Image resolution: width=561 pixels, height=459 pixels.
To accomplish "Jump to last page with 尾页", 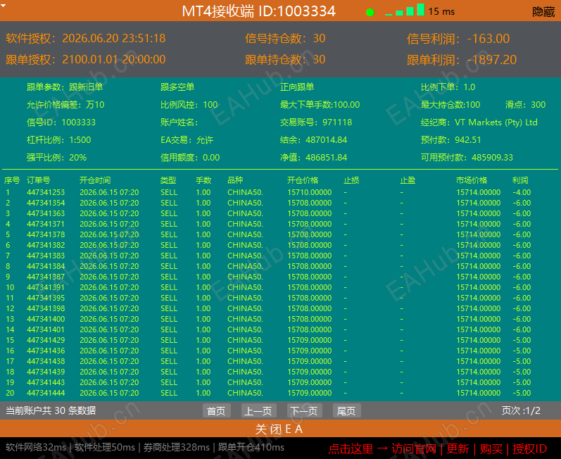I will tap(347, 410).
